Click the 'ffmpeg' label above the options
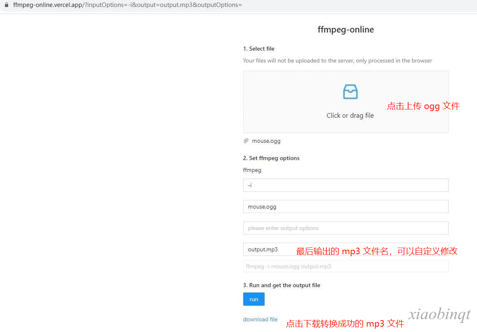 coord(252,170)
